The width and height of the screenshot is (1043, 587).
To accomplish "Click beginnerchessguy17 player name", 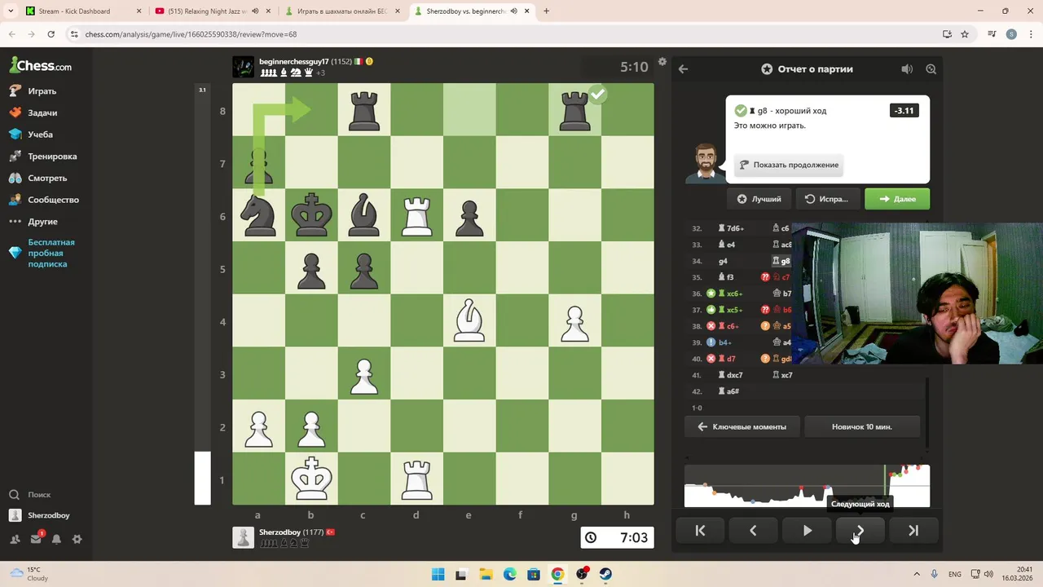I will pyautogui.click(x=294, y=62).
